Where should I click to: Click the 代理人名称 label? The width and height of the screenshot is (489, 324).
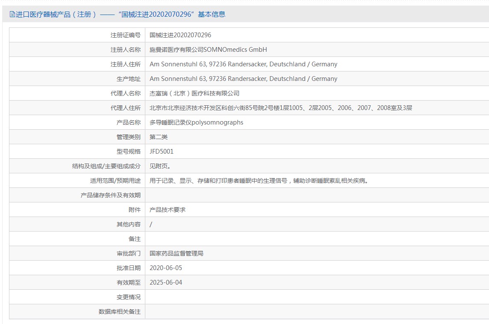pos(125,93)
